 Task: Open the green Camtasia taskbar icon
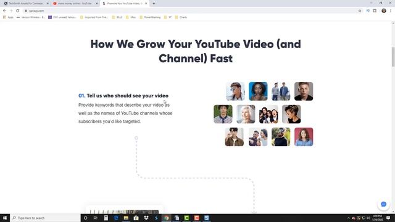186,218
